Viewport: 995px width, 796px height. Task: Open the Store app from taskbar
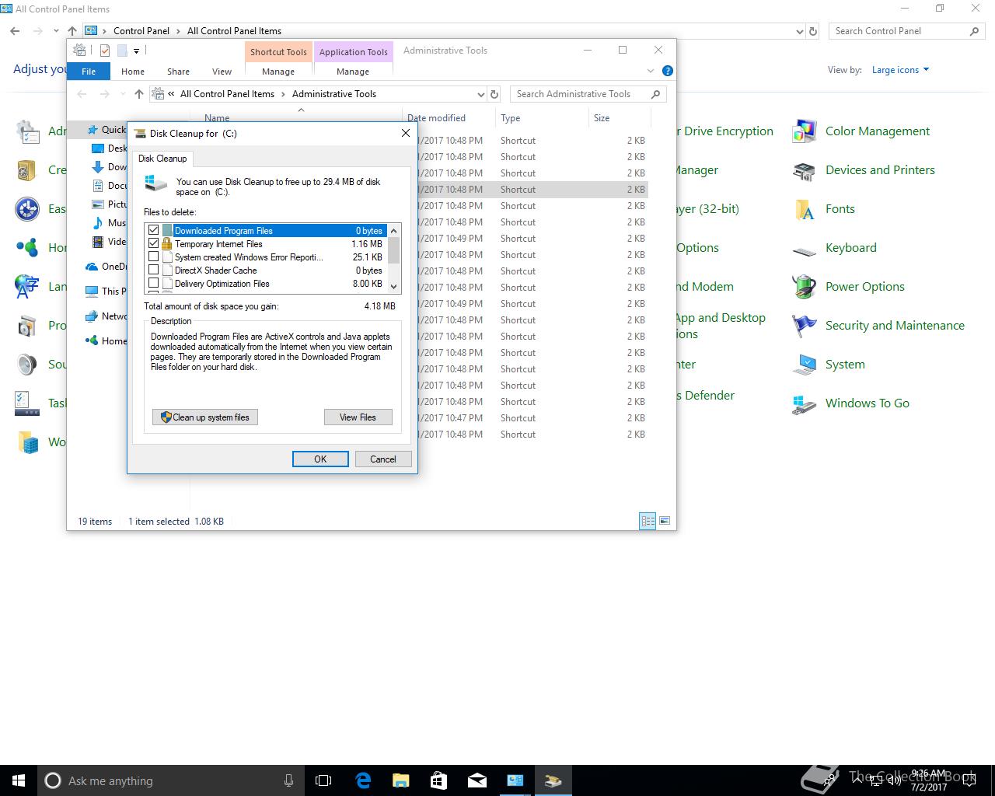click(x=438, y=780)
